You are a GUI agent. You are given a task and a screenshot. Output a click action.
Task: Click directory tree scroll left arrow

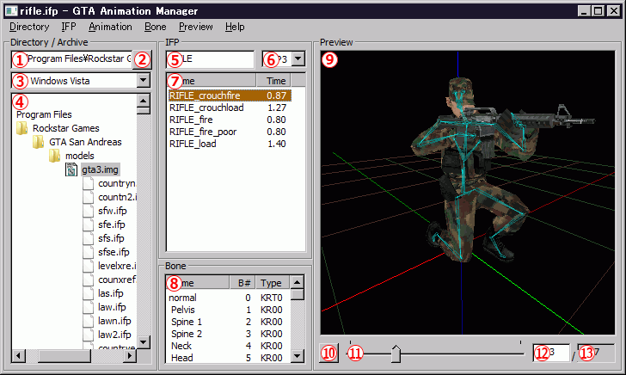pyautogui.click(x=18, y=355)
